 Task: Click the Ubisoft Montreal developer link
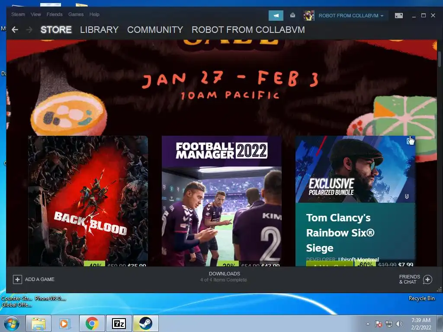pyautogui.click(x=358, y=259)
